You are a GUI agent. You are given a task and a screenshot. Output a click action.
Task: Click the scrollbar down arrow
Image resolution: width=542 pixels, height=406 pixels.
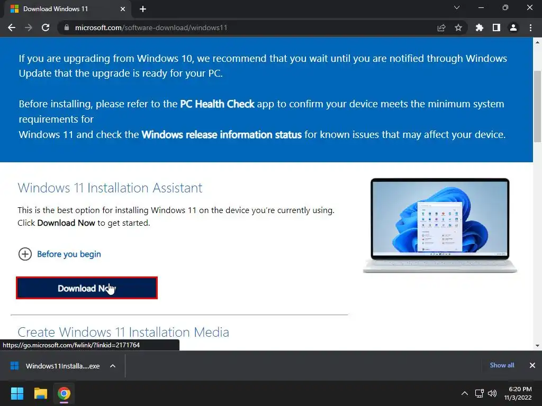click(537, 345)
